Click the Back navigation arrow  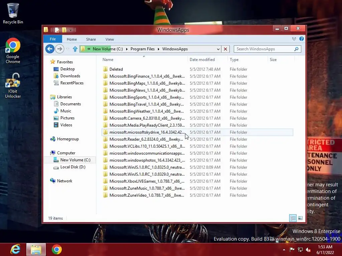pos(50,49)
